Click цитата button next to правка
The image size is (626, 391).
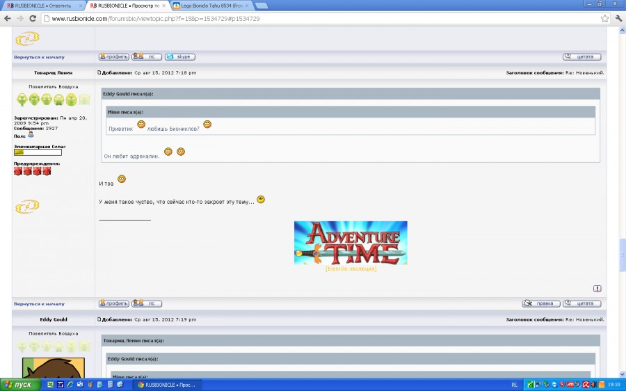click(x=581, y=303)
